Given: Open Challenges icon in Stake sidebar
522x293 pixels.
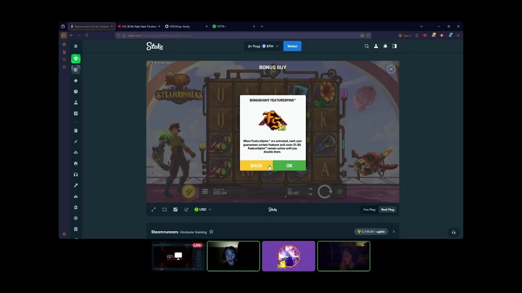Looking at the screenshot, I should point(75,103).
